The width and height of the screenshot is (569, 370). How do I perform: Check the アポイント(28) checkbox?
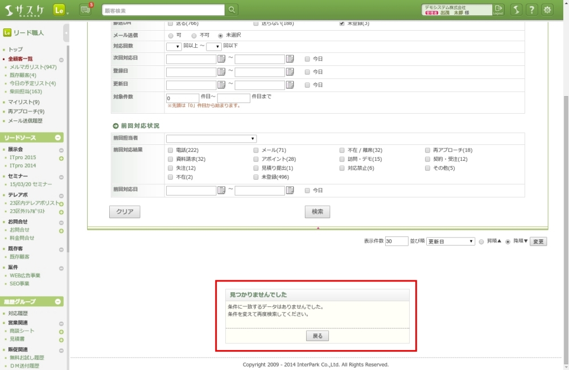click(256, 159)
